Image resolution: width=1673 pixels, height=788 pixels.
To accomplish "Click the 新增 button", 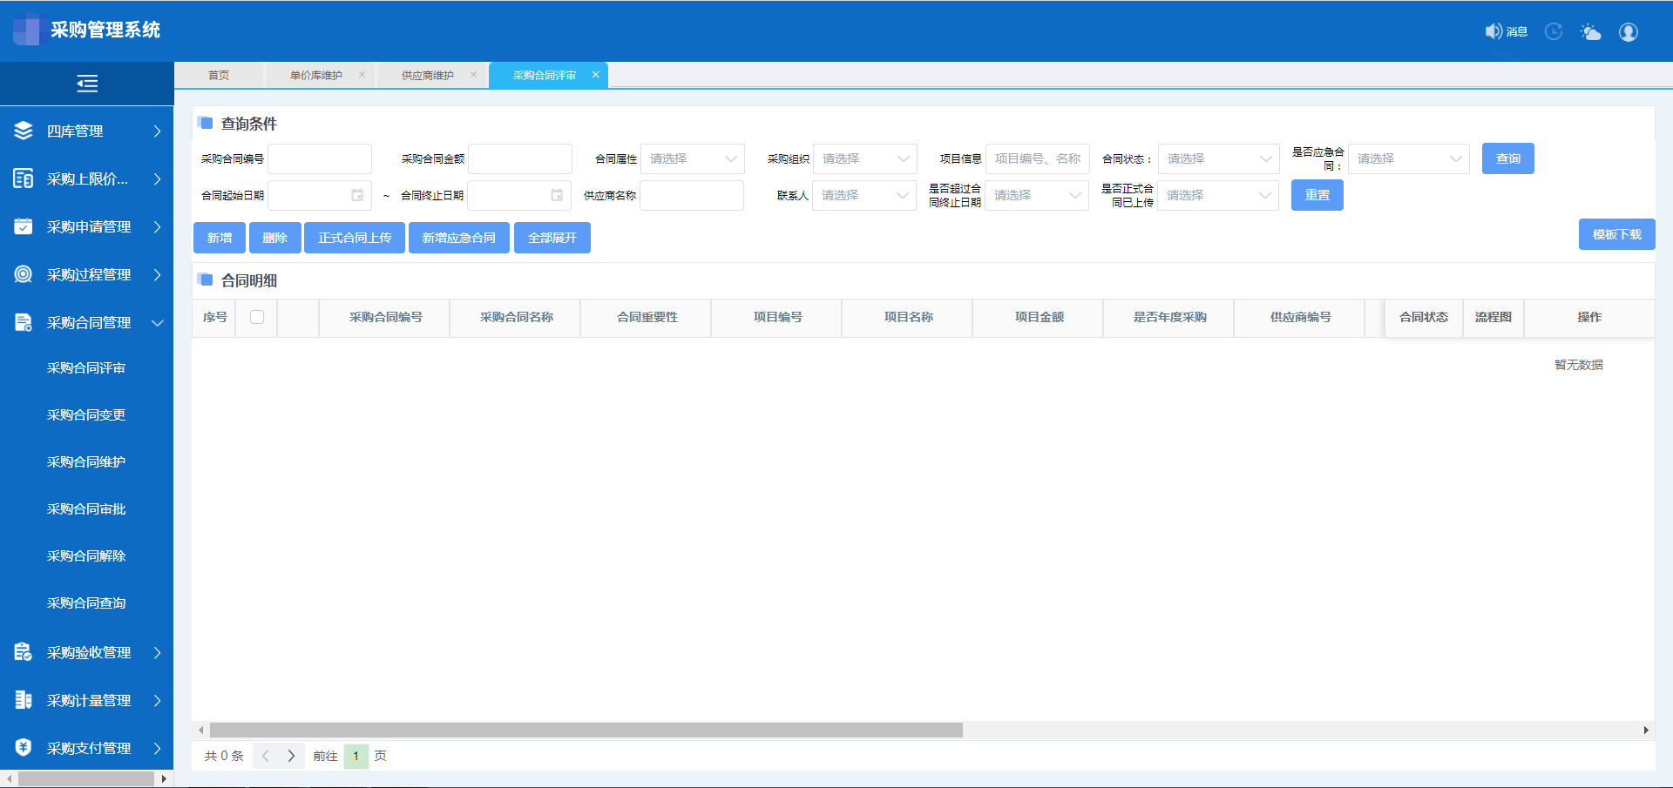I will tap(220, 238).
